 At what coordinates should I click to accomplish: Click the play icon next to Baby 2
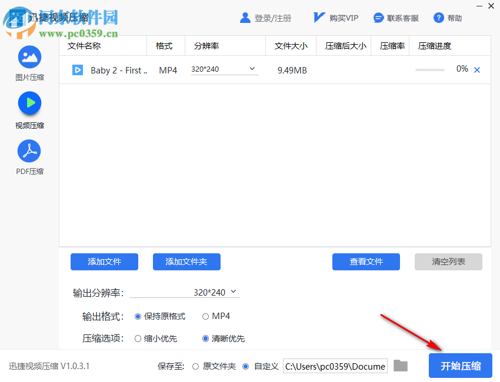pos(77,69)
